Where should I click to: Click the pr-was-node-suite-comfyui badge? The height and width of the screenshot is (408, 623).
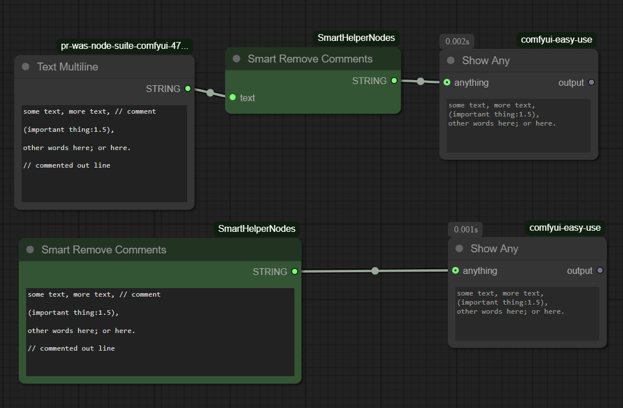point(124,45)
